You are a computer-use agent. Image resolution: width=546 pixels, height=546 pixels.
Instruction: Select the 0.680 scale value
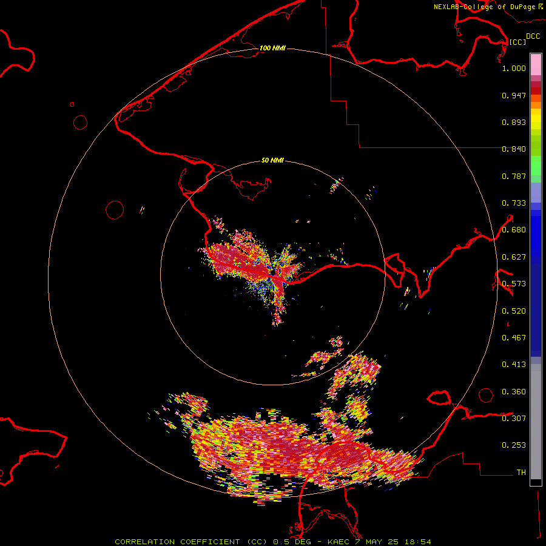click(x=514, y=230)
